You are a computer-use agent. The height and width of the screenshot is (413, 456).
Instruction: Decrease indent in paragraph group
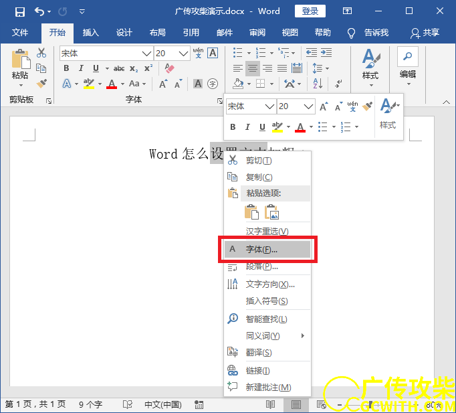(312, 53)
